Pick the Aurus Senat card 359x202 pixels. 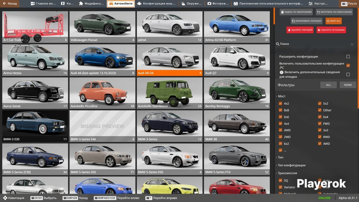tap(35, 93)
